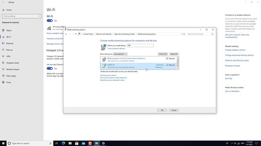Focus the Find a setting search box

pos(22,16)
